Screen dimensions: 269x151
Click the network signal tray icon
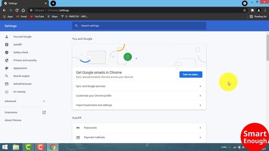(x=235, y=147)
